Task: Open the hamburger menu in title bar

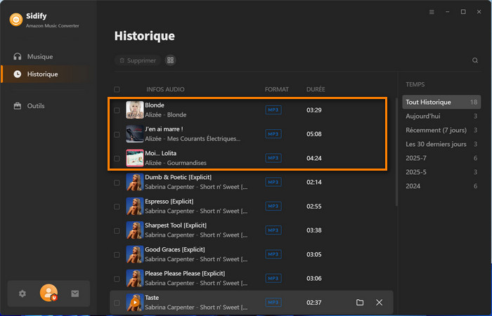Action: [432, 12]
